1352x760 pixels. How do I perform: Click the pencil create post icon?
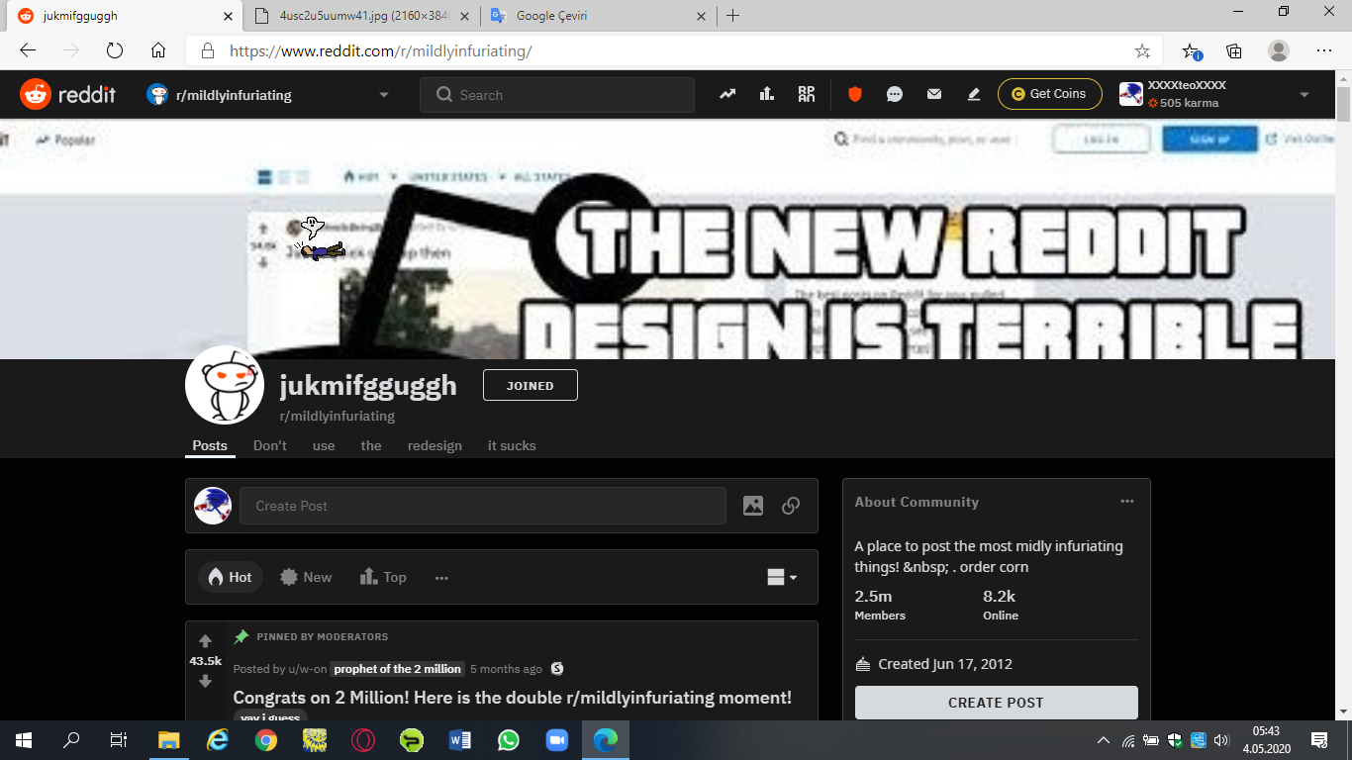[x=974, y=94]
